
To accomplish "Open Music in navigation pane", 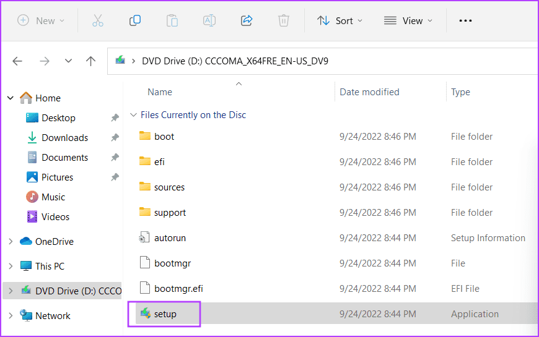I will click(x=46, y=197).
